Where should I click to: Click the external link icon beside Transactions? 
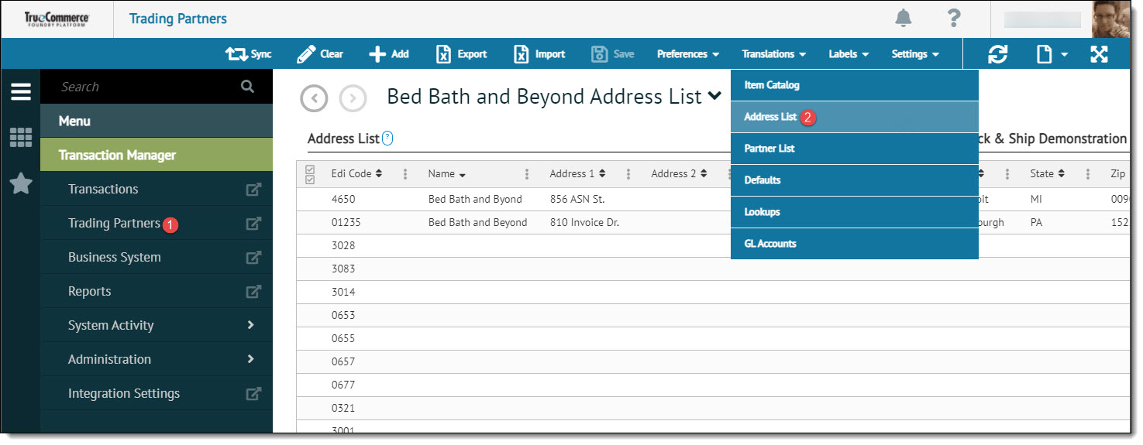point(253,189)
